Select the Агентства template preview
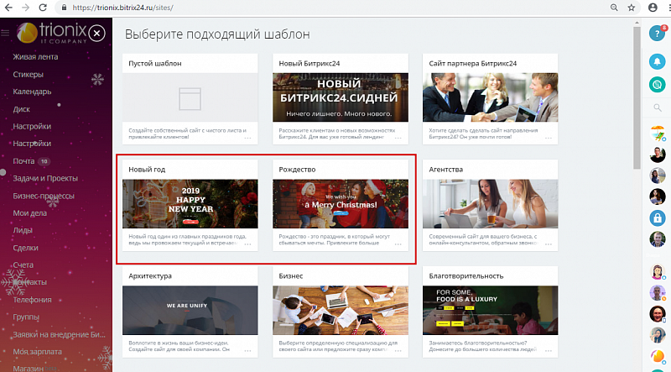 tap(491, 203)
